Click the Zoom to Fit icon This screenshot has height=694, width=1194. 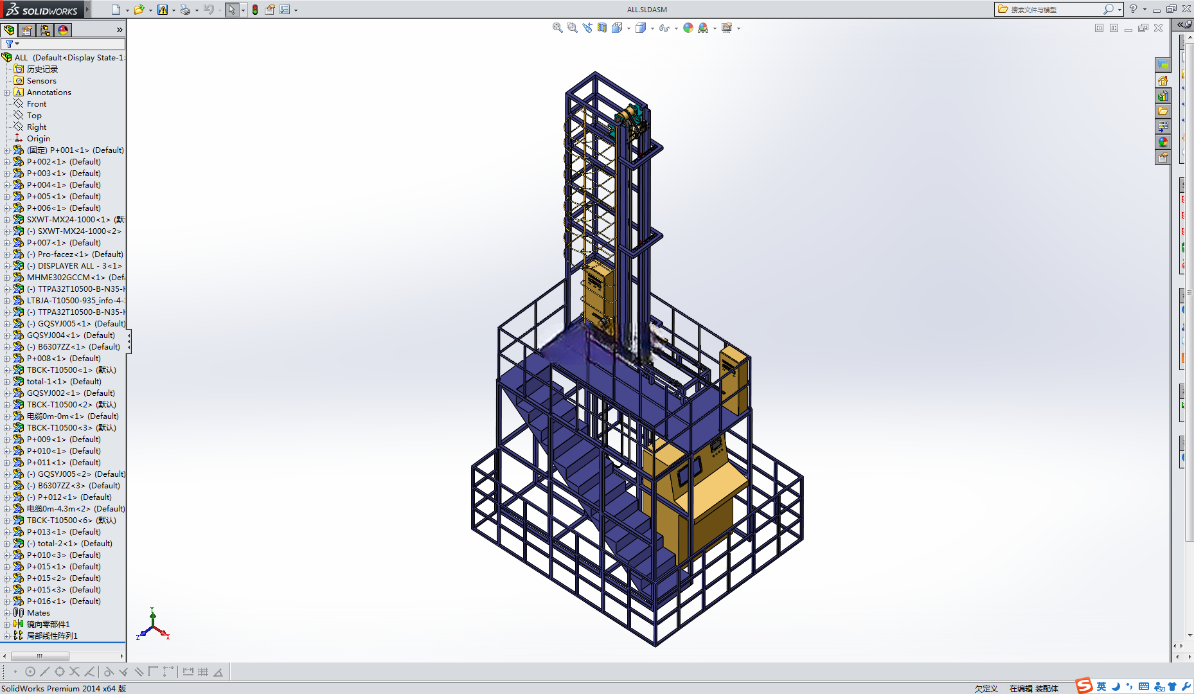pos(557,28)
